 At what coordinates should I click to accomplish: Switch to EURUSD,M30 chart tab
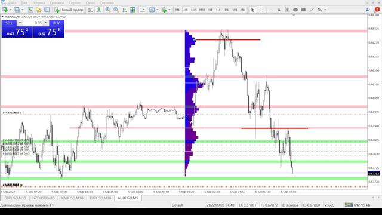[100, 198]
